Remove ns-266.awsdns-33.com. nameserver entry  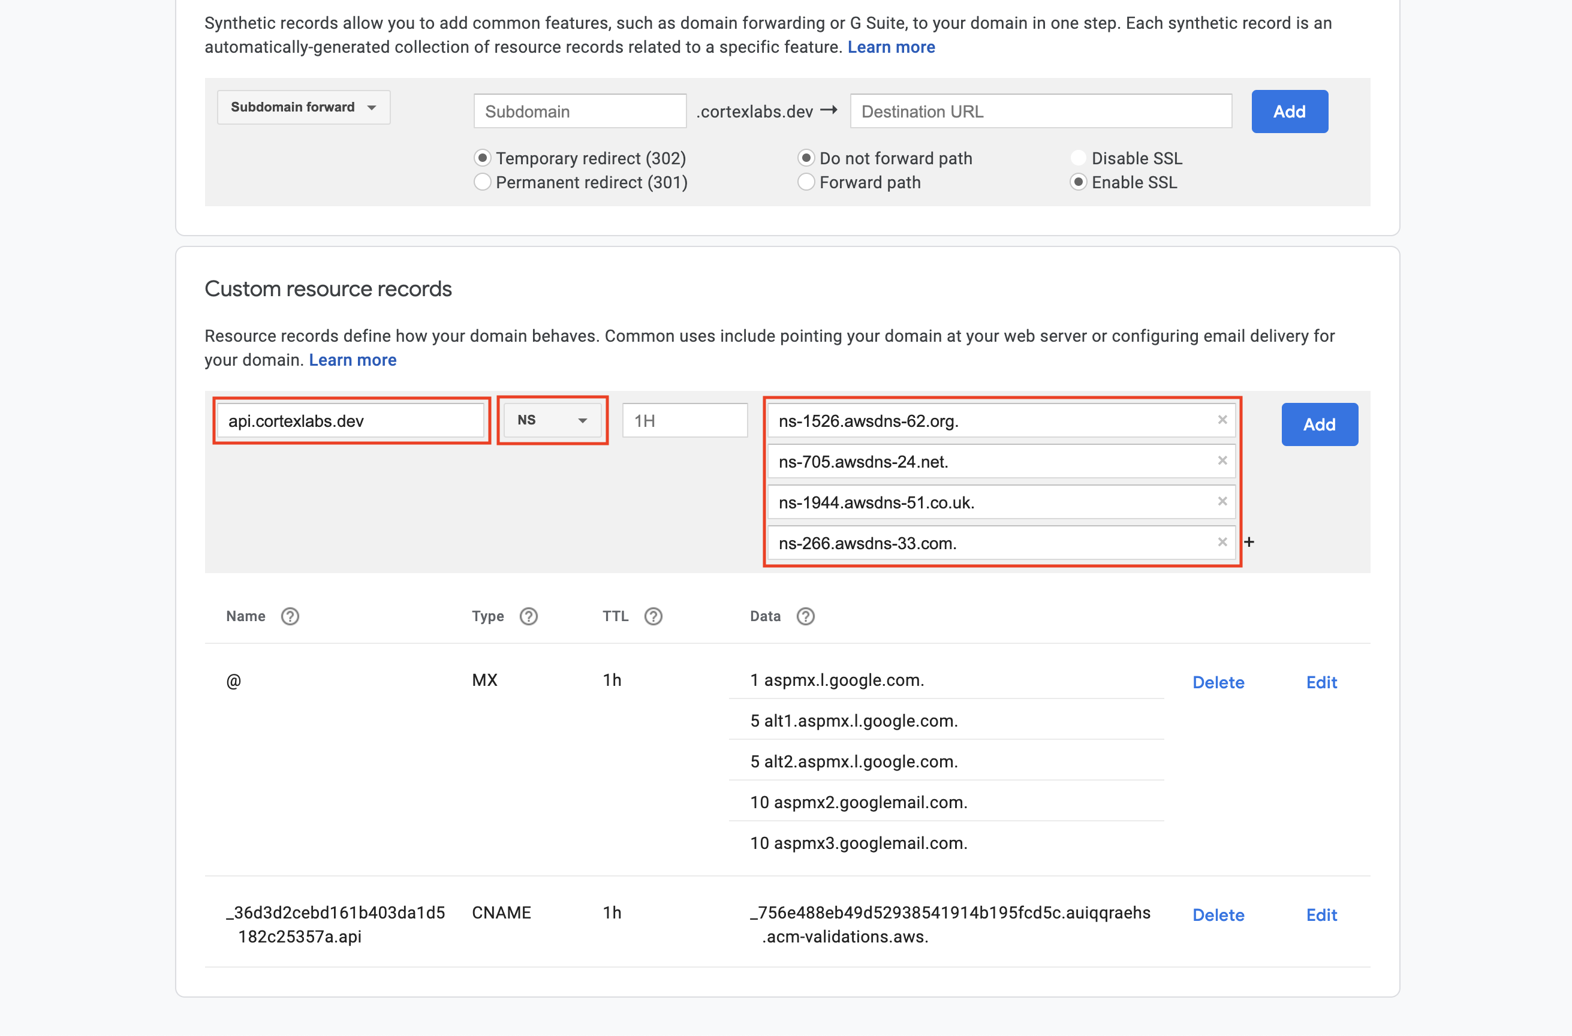[x=1222, y=543]
